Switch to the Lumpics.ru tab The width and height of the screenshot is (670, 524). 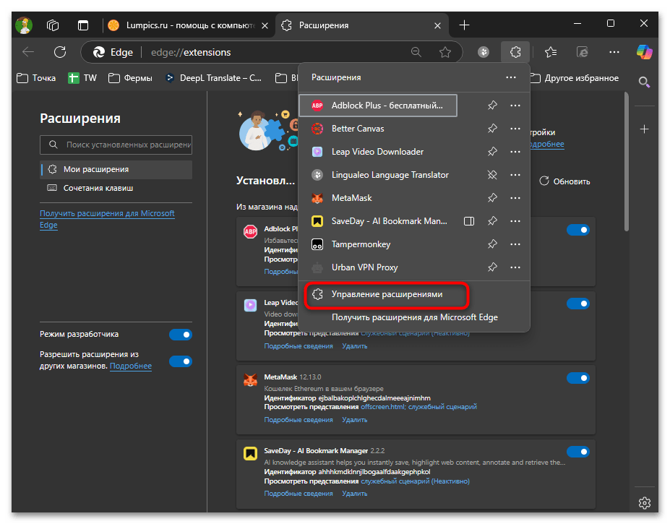188,25
